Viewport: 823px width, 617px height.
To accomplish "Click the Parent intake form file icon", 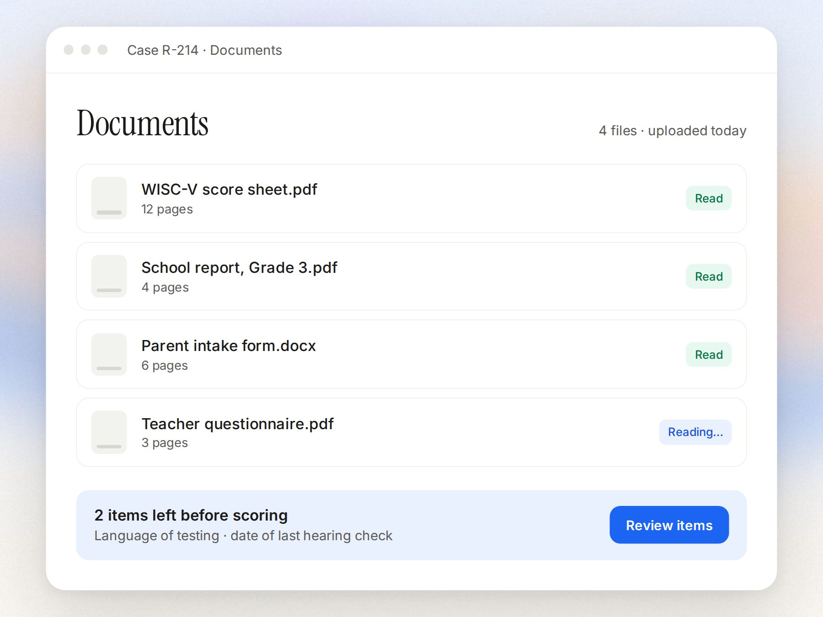I will click(109, 355).
